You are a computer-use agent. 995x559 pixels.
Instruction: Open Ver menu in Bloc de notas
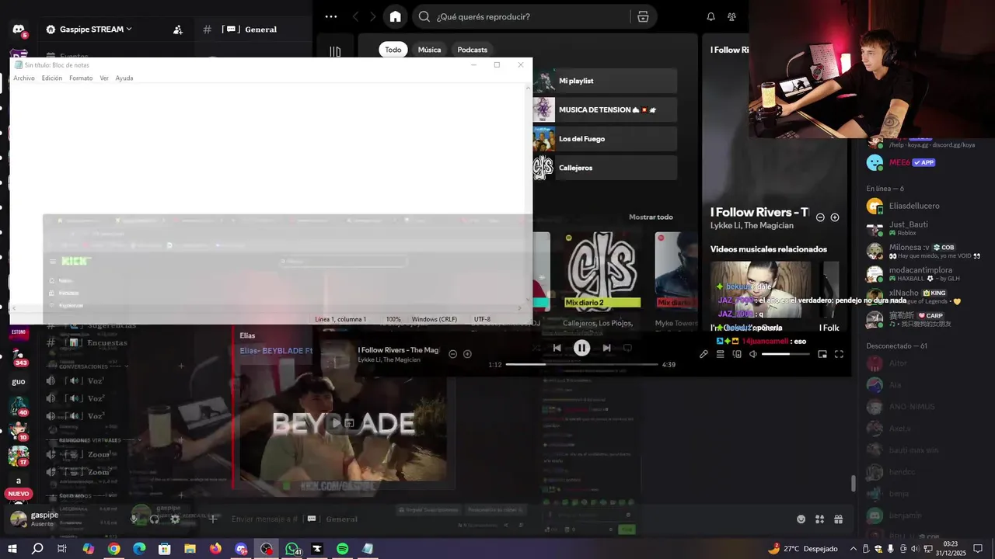click(x=104, y=78)
